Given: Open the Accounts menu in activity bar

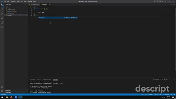Looking at the screenshot, I should point(2,87).
